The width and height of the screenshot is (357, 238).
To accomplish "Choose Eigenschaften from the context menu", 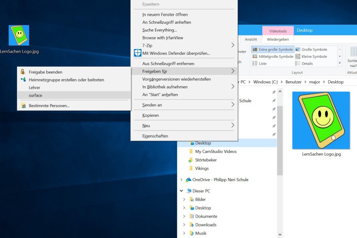I will (x=155, y=136).
